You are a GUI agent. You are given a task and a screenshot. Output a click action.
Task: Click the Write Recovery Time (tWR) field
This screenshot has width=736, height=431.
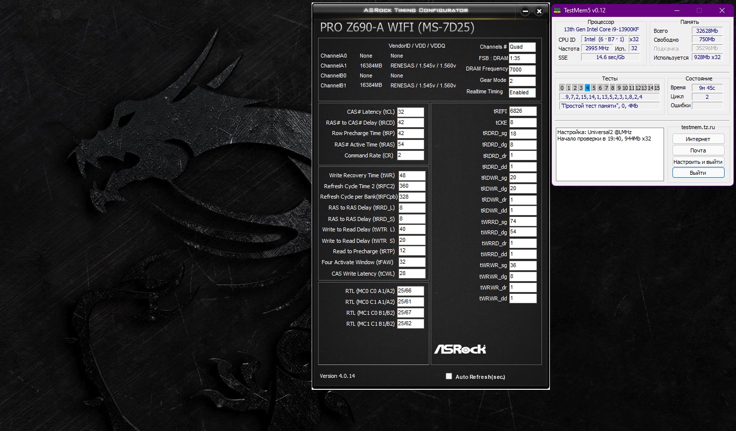click(412, 175)
